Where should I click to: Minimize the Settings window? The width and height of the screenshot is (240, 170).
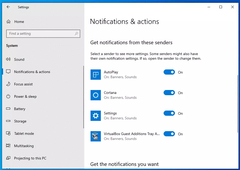[209, 7]
